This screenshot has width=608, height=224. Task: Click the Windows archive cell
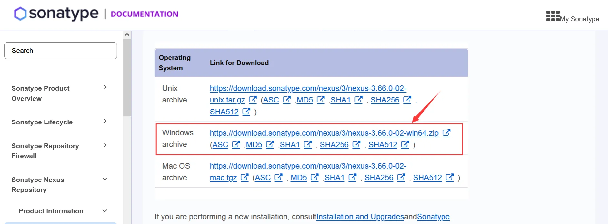coord(178,139)
